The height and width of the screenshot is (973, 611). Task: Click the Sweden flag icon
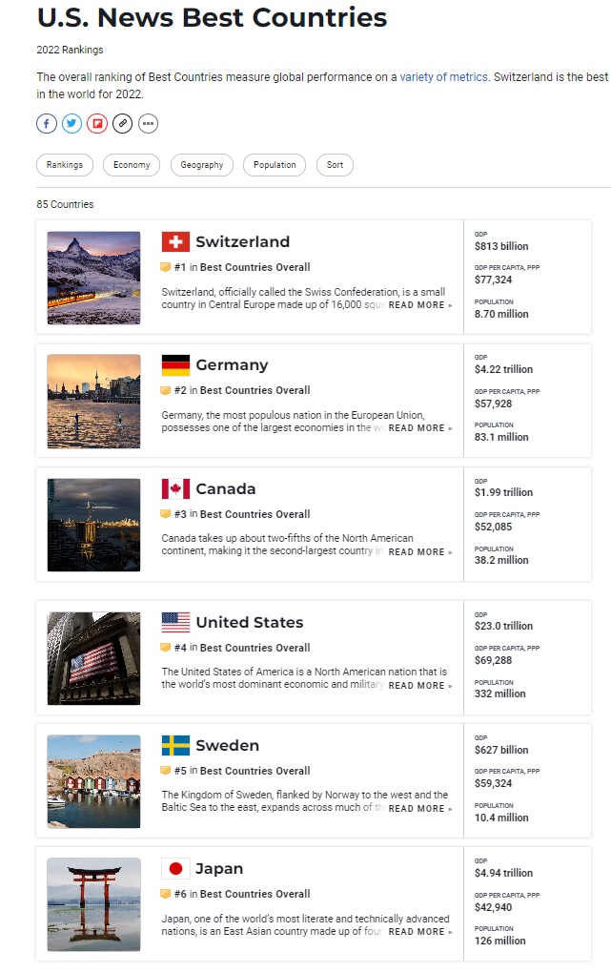coord(175,745)
